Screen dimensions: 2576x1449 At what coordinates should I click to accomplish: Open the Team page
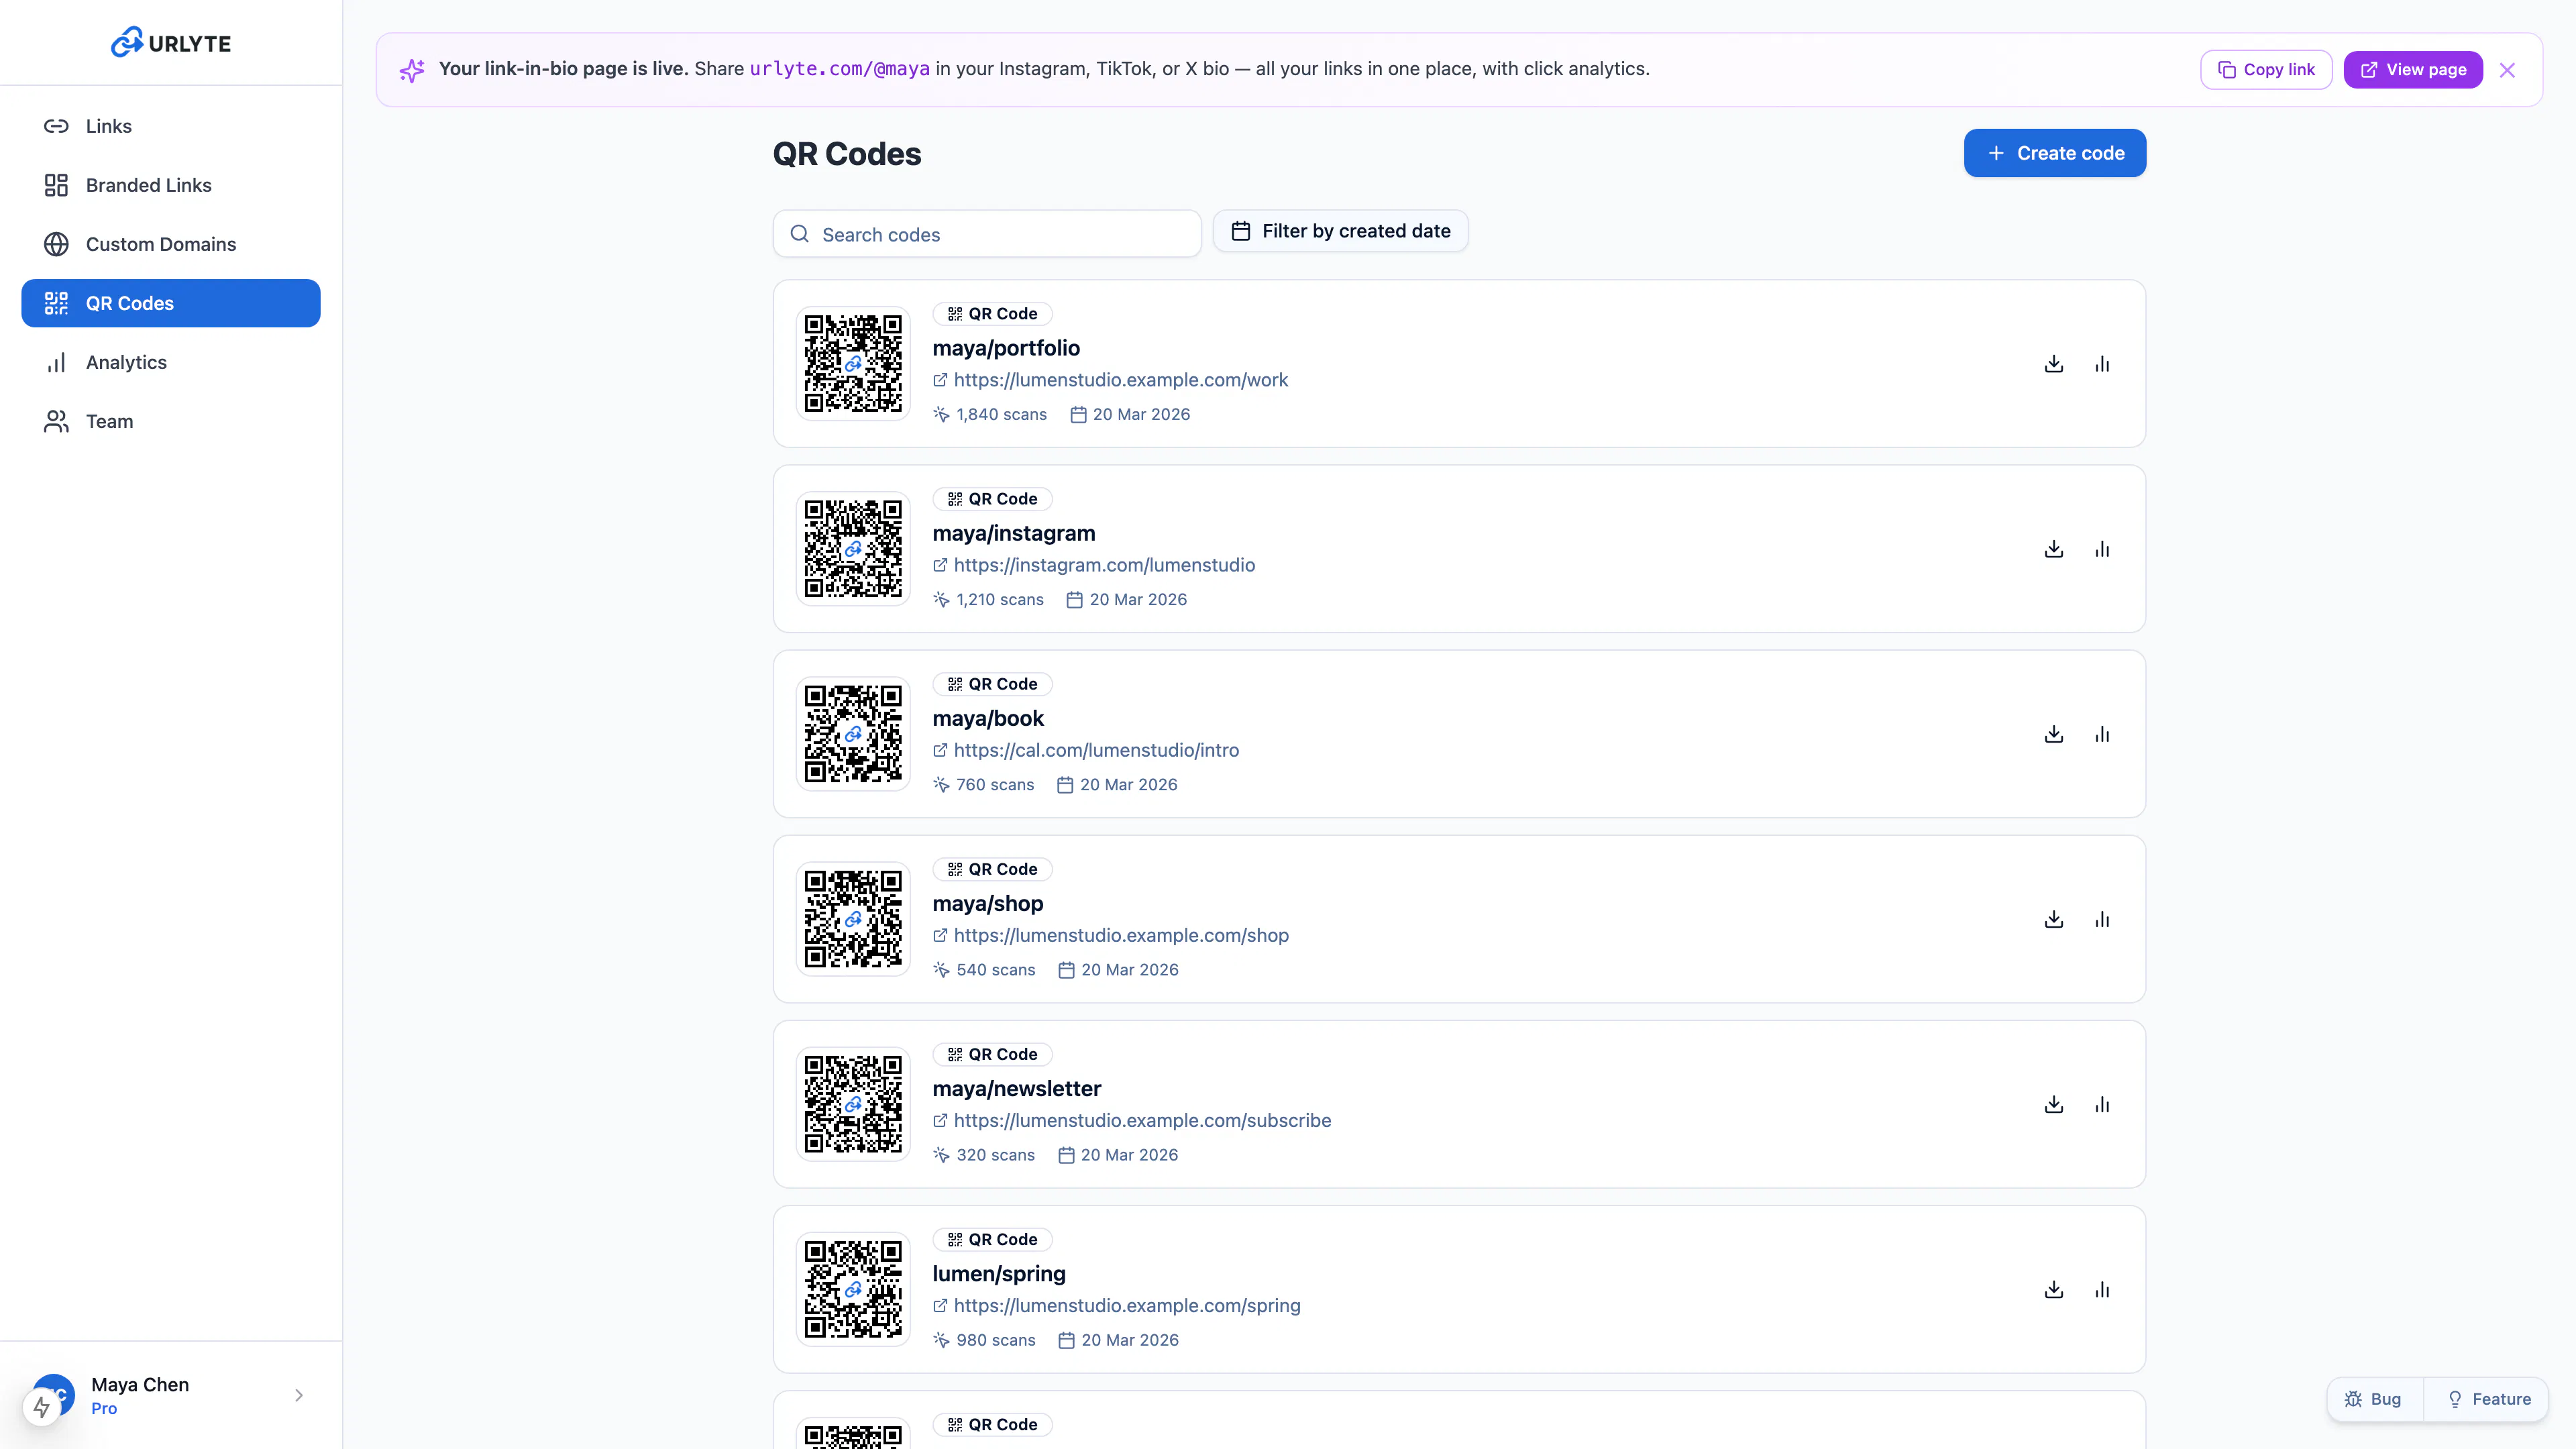(171, 421)
